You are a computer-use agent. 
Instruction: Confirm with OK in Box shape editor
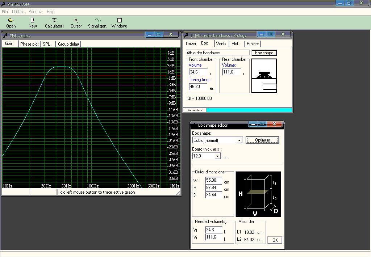click(275, 240)
